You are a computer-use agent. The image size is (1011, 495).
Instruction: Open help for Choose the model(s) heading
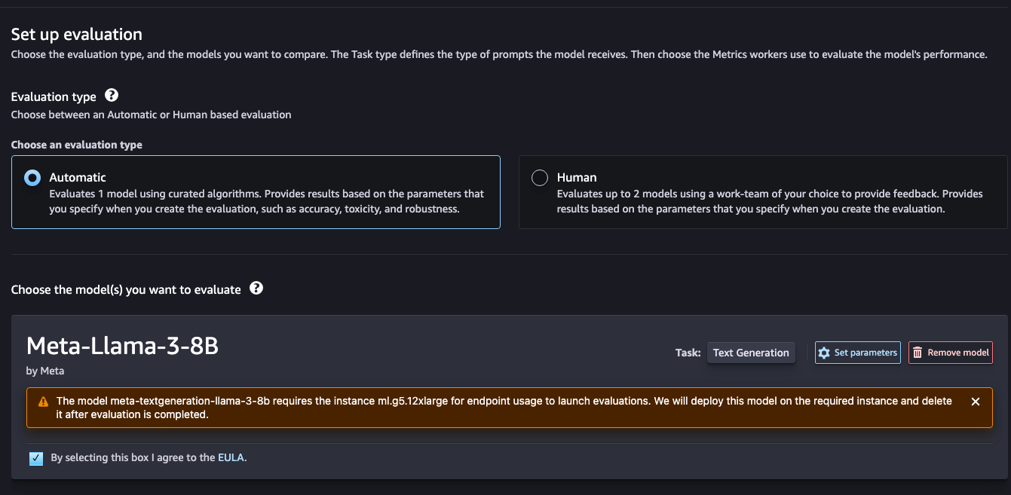click(x=256, y=289)
